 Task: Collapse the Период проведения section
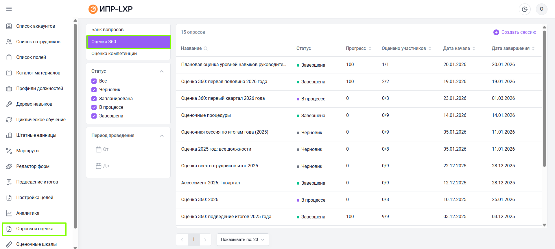pyautogui.click(x=162, y=136)
